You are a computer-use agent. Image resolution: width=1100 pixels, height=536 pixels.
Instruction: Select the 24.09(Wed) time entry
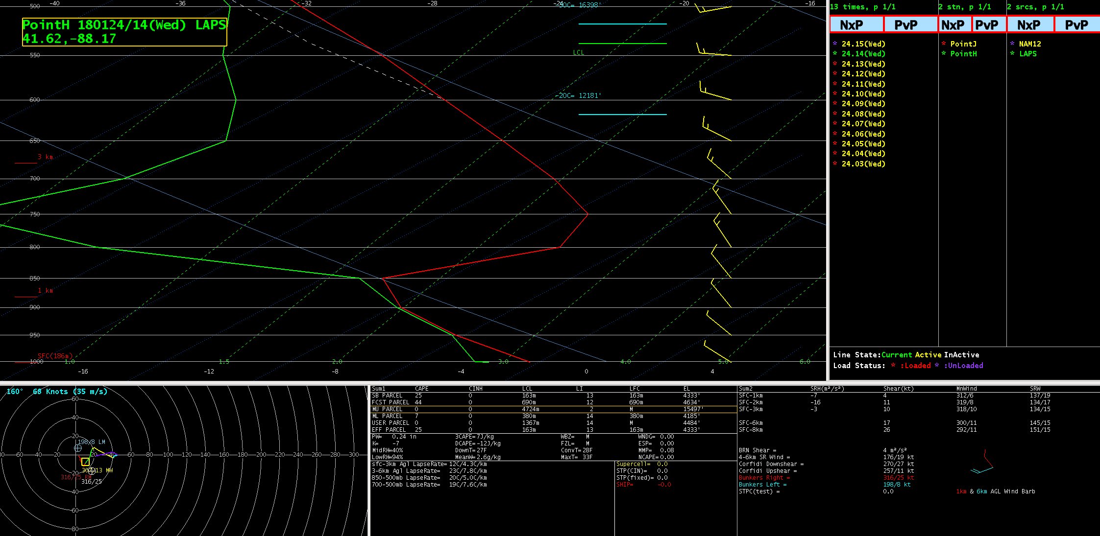863,104
